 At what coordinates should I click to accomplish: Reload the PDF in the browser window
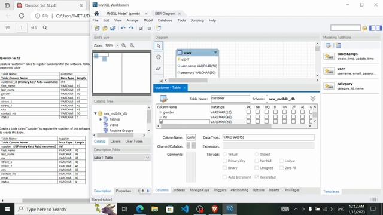[22, 16]
